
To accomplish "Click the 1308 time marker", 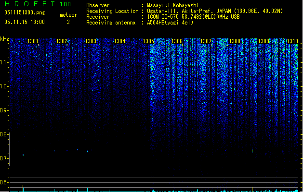I will pos(235,41).
